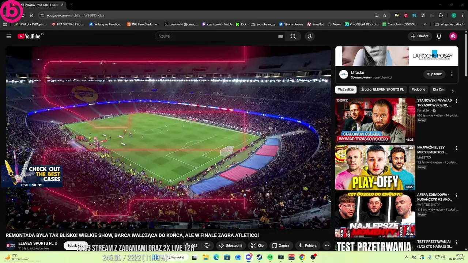Open options menu for the Effaclar ad
This screenshot has height=263, width=468.
tap(452, 74)
